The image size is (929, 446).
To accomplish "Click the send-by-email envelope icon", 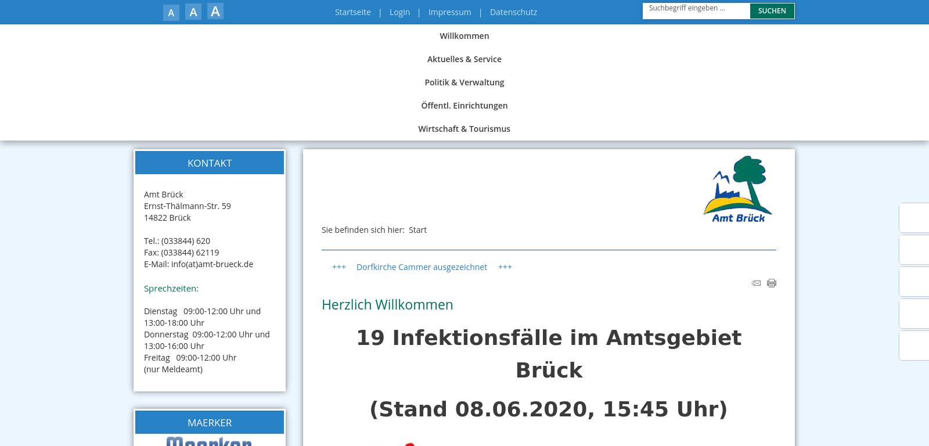I will (756, 283).
